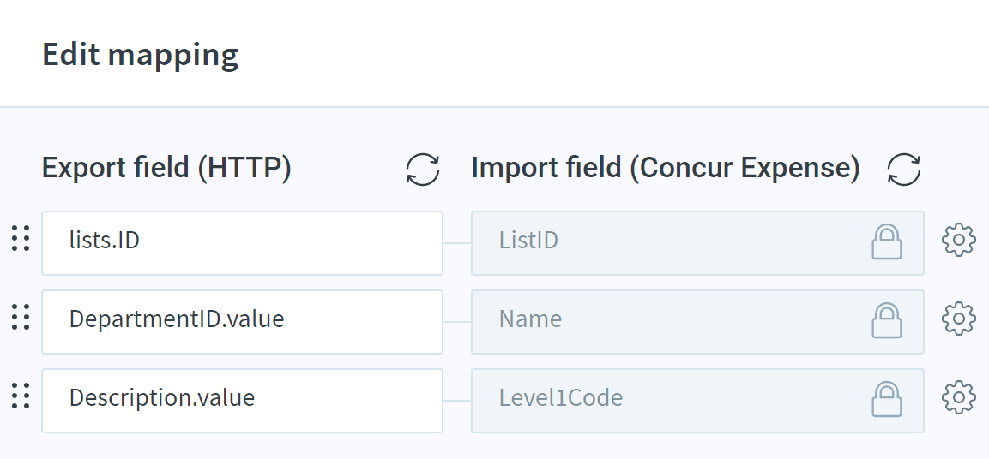Open settings gear for ListID mapping
This screenshot has width=989, height=459.
click(x=959, y=240)
